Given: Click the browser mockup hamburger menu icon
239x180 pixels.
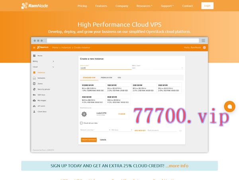Looking at the screenshot, I should pyautogui.click(x=203, y=40).
